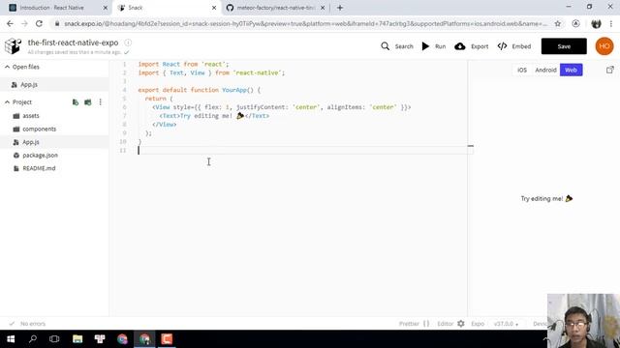This screenshot has height=348, width=620.
Task: Open File Explorer from the taskbar
Action: click(77, 339)
